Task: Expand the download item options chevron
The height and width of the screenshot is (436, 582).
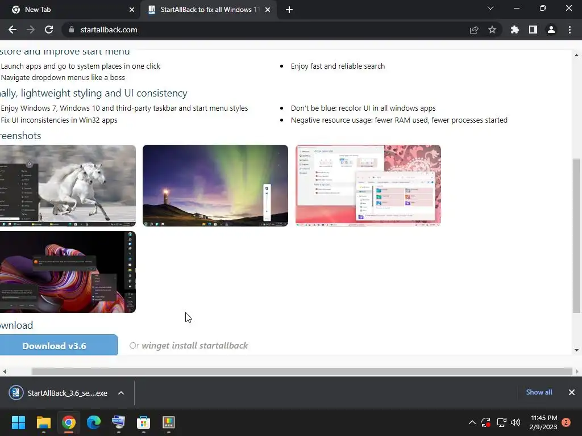Action: click(x=121, y=393)
